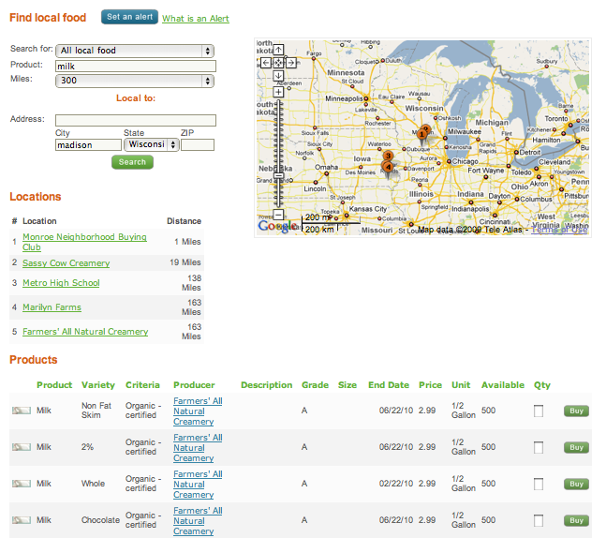606x538 pixels.
Task: Click the Product column header
Action: pyautogui.click(x=54, y=385)
